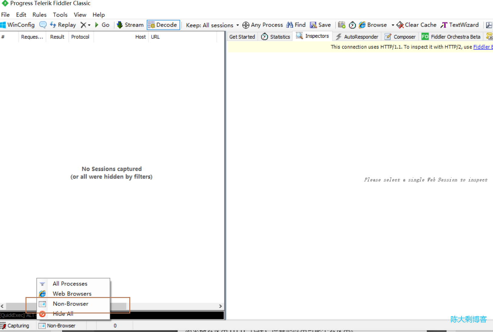This screenshot has height=332, width=493.
Task: Click the Statistics tab clock icon
Action: click(x=264, y=37)
